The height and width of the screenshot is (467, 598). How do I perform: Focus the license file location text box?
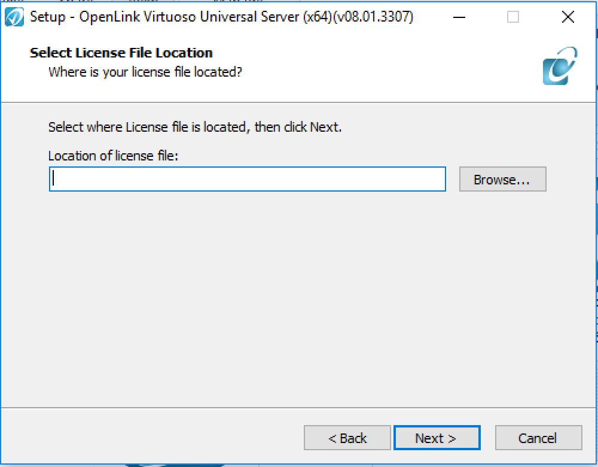tap(248, 179)
